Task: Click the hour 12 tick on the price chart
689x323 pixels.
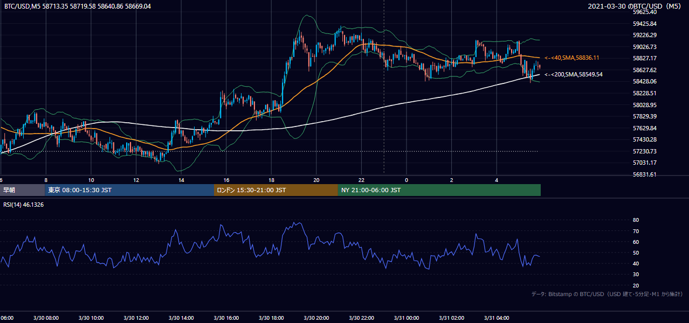Action: pyautogui.click(x=136, y=180)
